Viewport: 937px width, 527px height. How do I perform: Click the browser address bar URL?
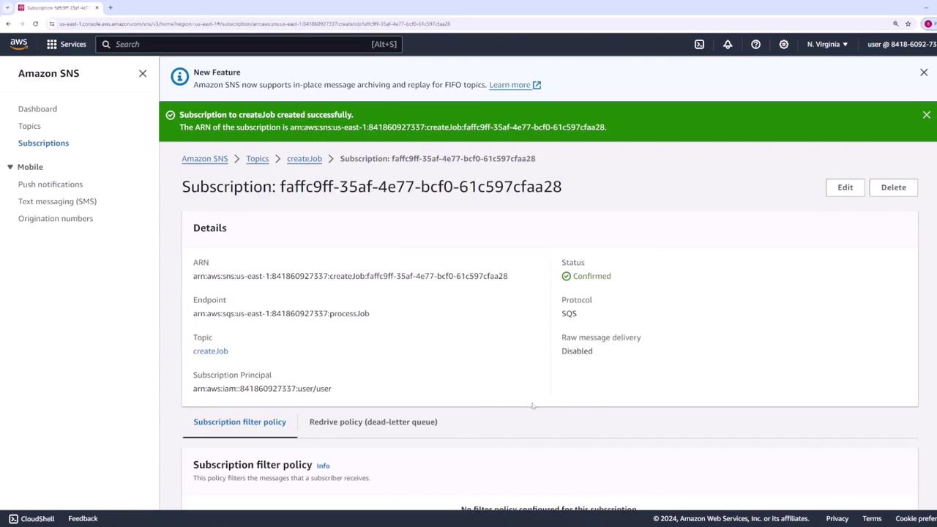pyautogui.click(x=255, y=23)
